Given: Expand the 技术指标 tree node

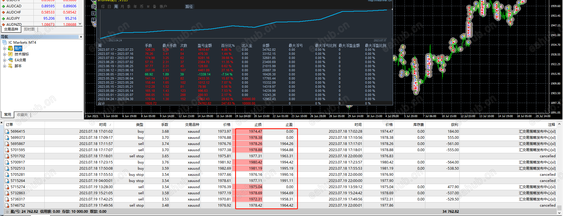Looking at the screenshot, I should click(x=4, y=54).
